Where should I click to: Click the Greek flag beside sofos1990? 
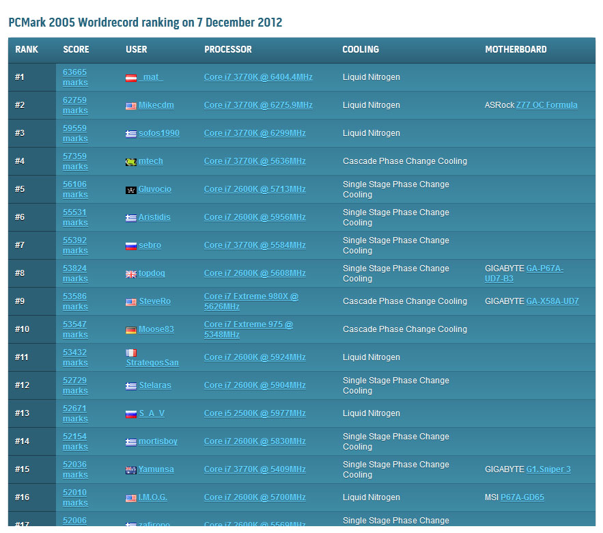tap(131, 134)
